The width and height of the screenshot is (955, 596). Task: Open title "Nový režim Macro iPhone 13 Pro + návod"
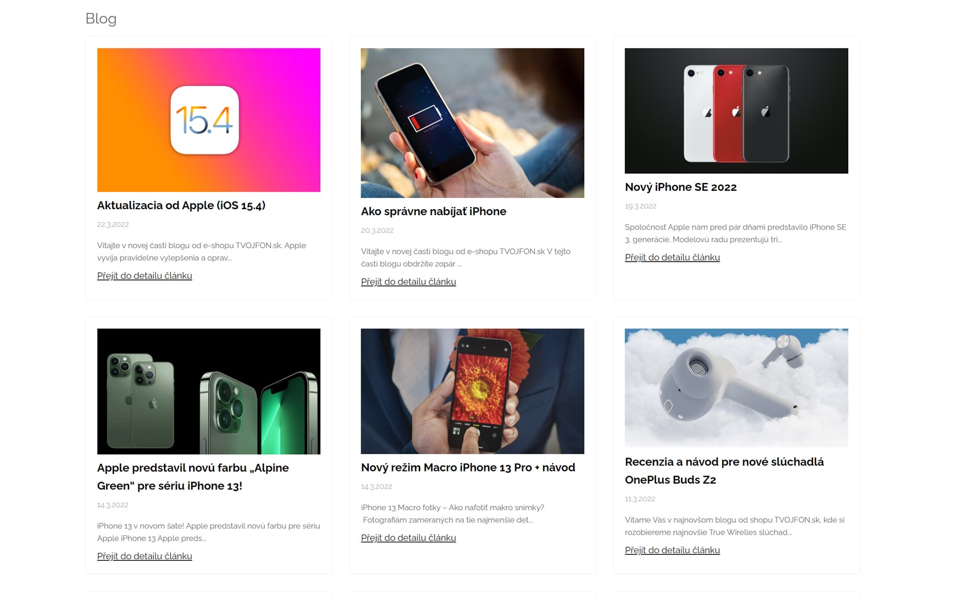click(468, 468)
